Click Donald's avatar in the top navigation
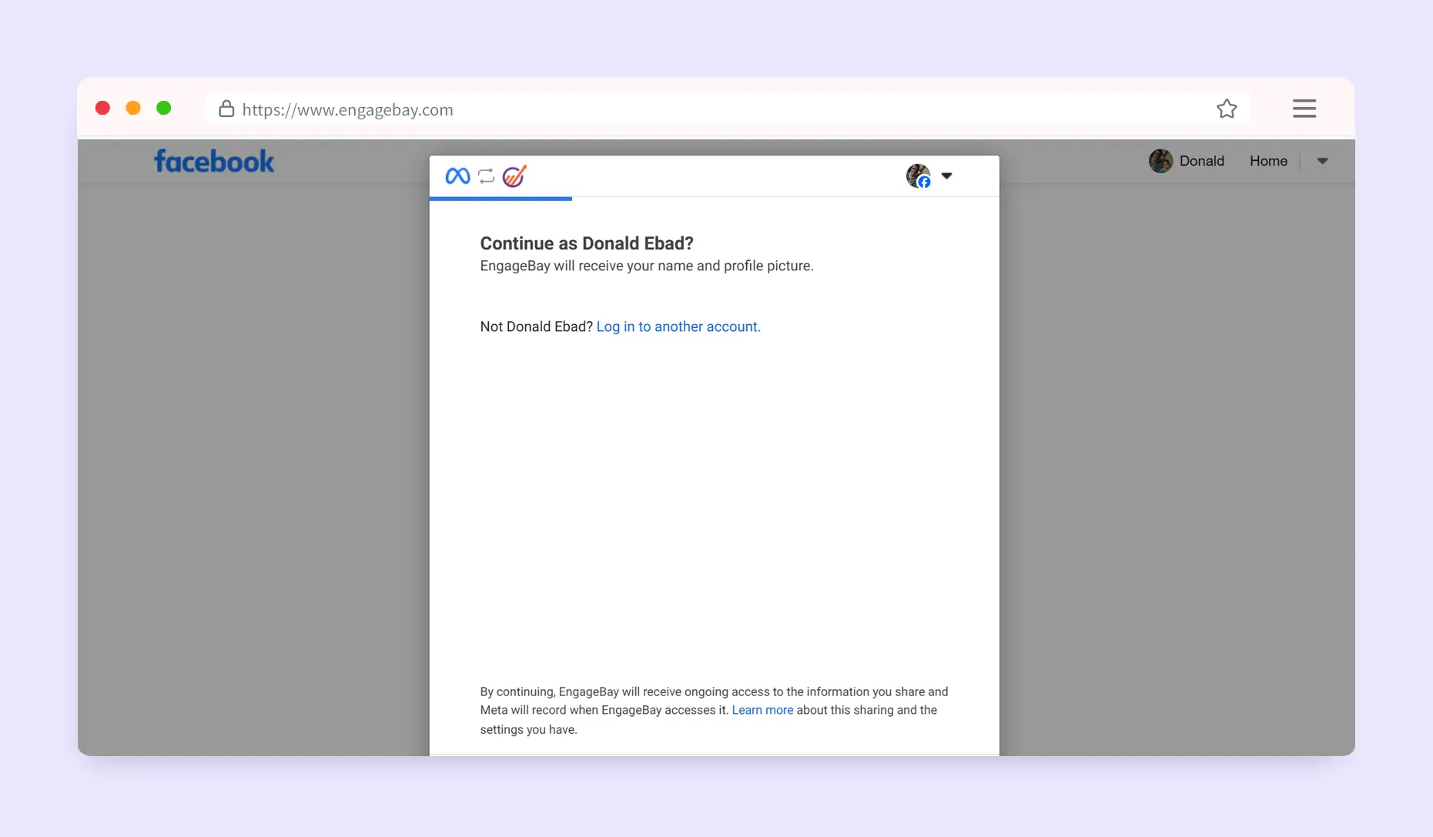This screenshot has height=837, width=1433. 1160,161
